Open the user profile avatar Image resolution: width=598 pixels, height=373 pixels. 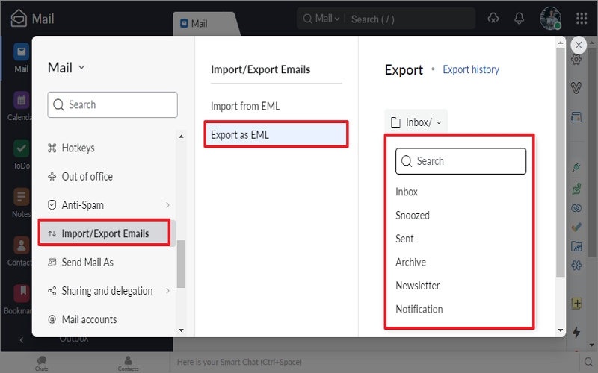pyautogui.click(x=550, y=18)
